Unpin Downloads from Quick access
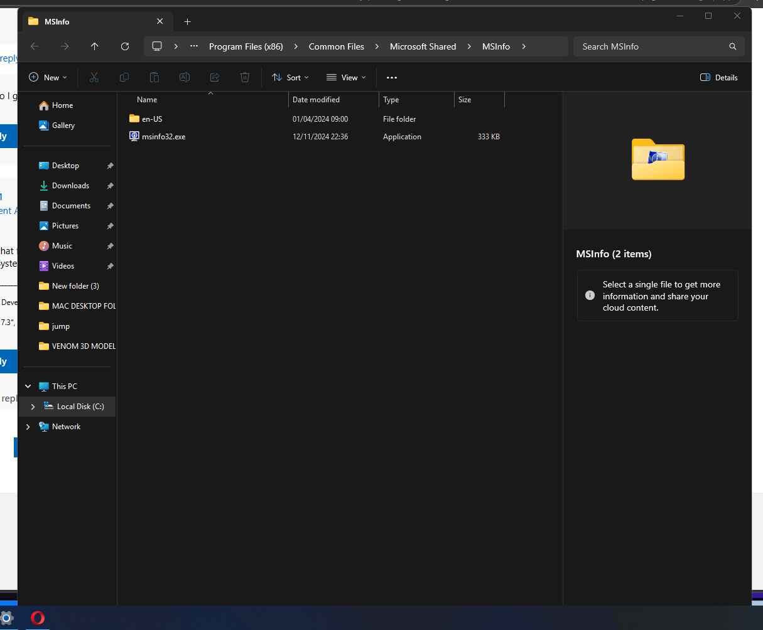 click(110, 186)
